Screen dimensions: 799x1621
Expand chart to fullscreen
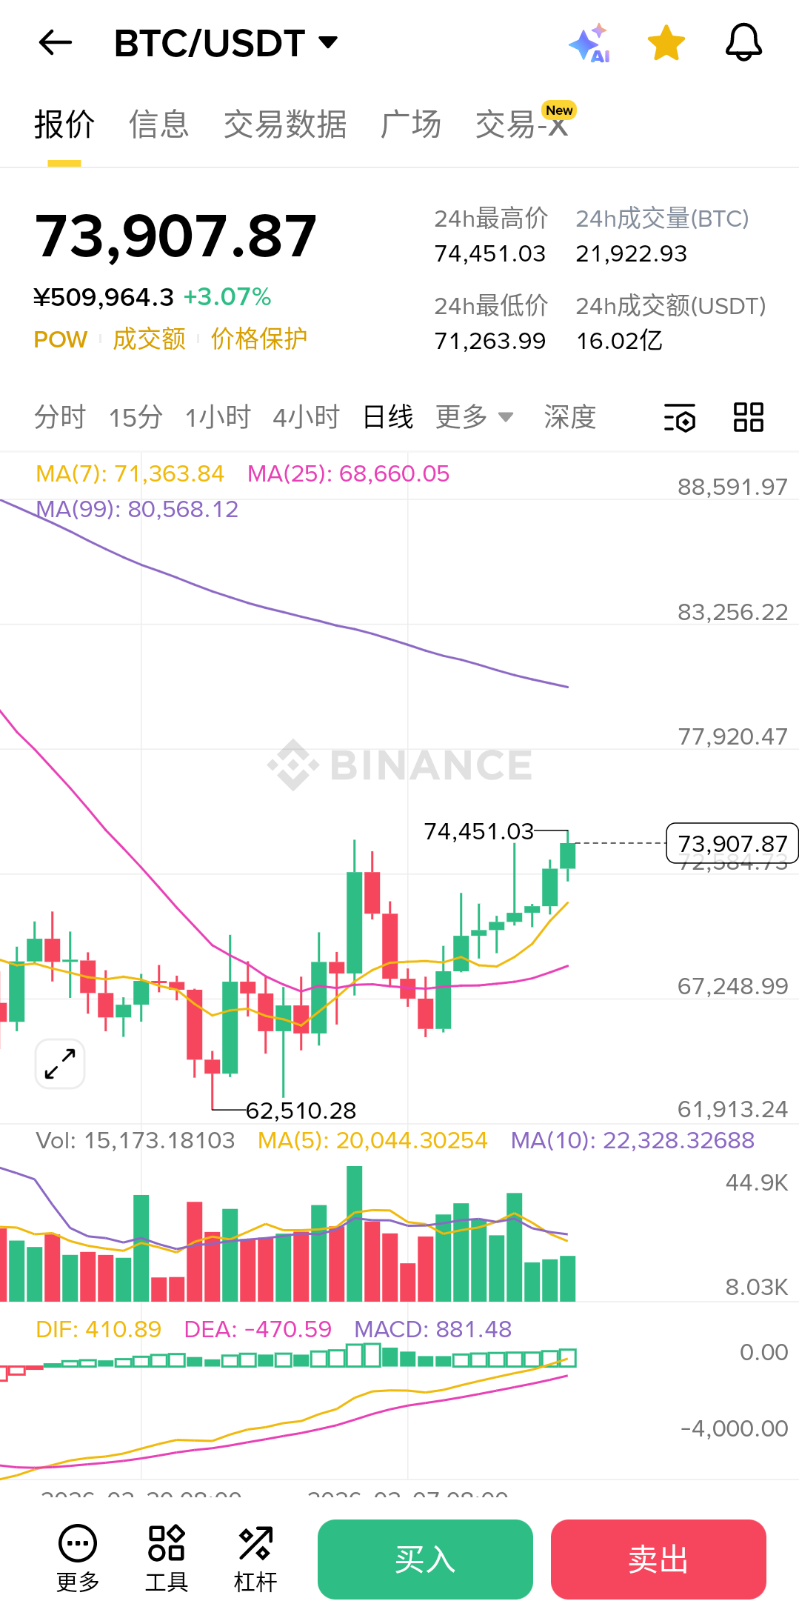tap(60, 1064)
